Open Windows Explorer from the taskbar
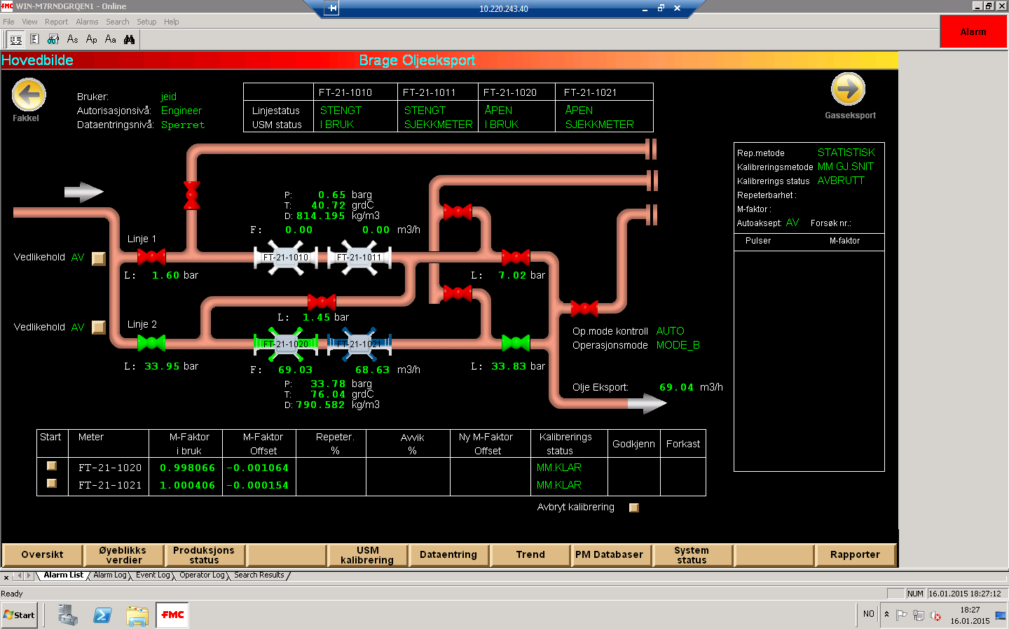Image resolution: width=1009 pixels, height=630 pixels. pos(137,615)
